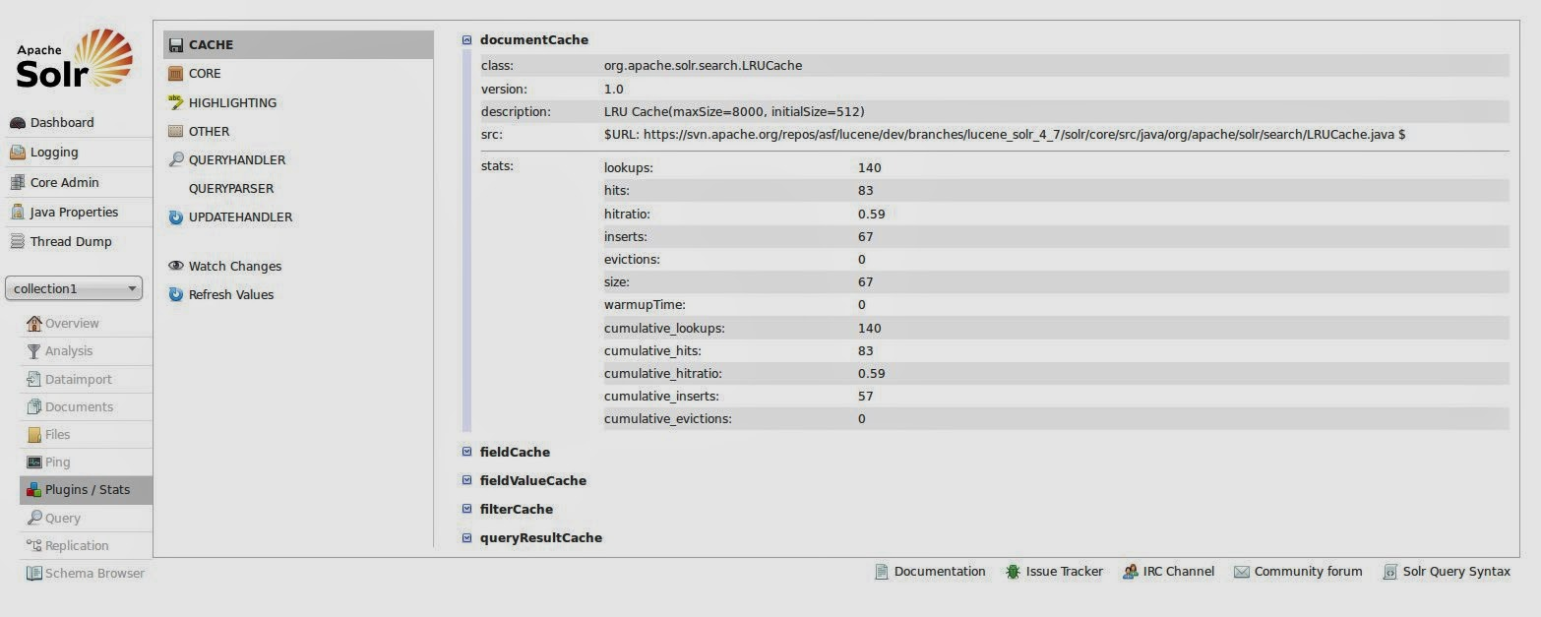View Java Properties

coord(74,212)
